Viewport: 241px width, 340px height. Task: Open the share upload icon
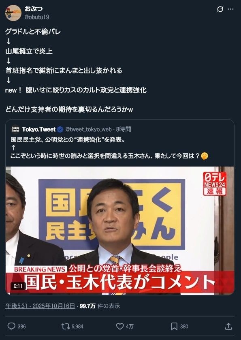[228, 326]
